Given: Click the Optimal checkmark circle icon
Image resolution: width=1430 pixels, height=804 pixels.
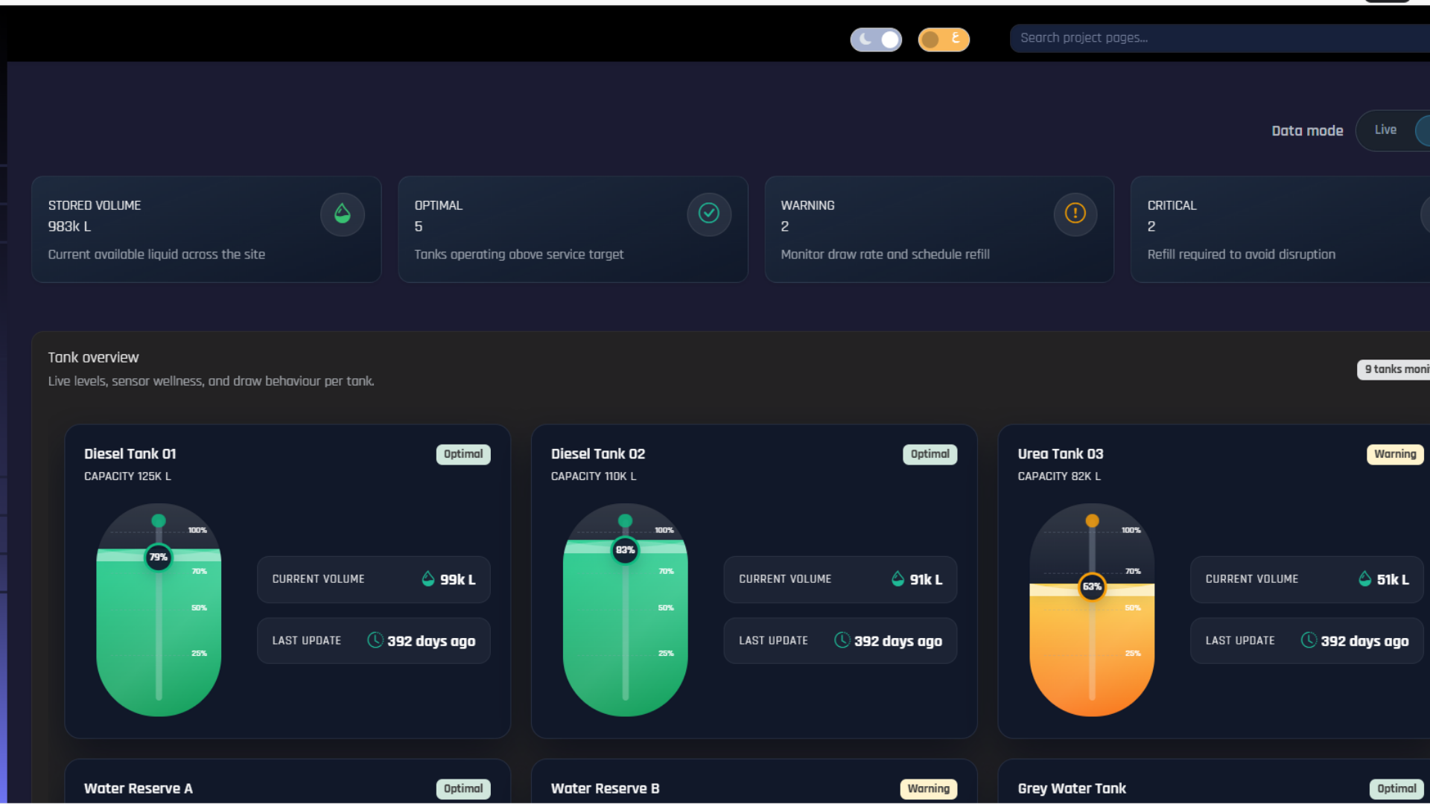Looking at the screenshot, I should coord(708,214).
